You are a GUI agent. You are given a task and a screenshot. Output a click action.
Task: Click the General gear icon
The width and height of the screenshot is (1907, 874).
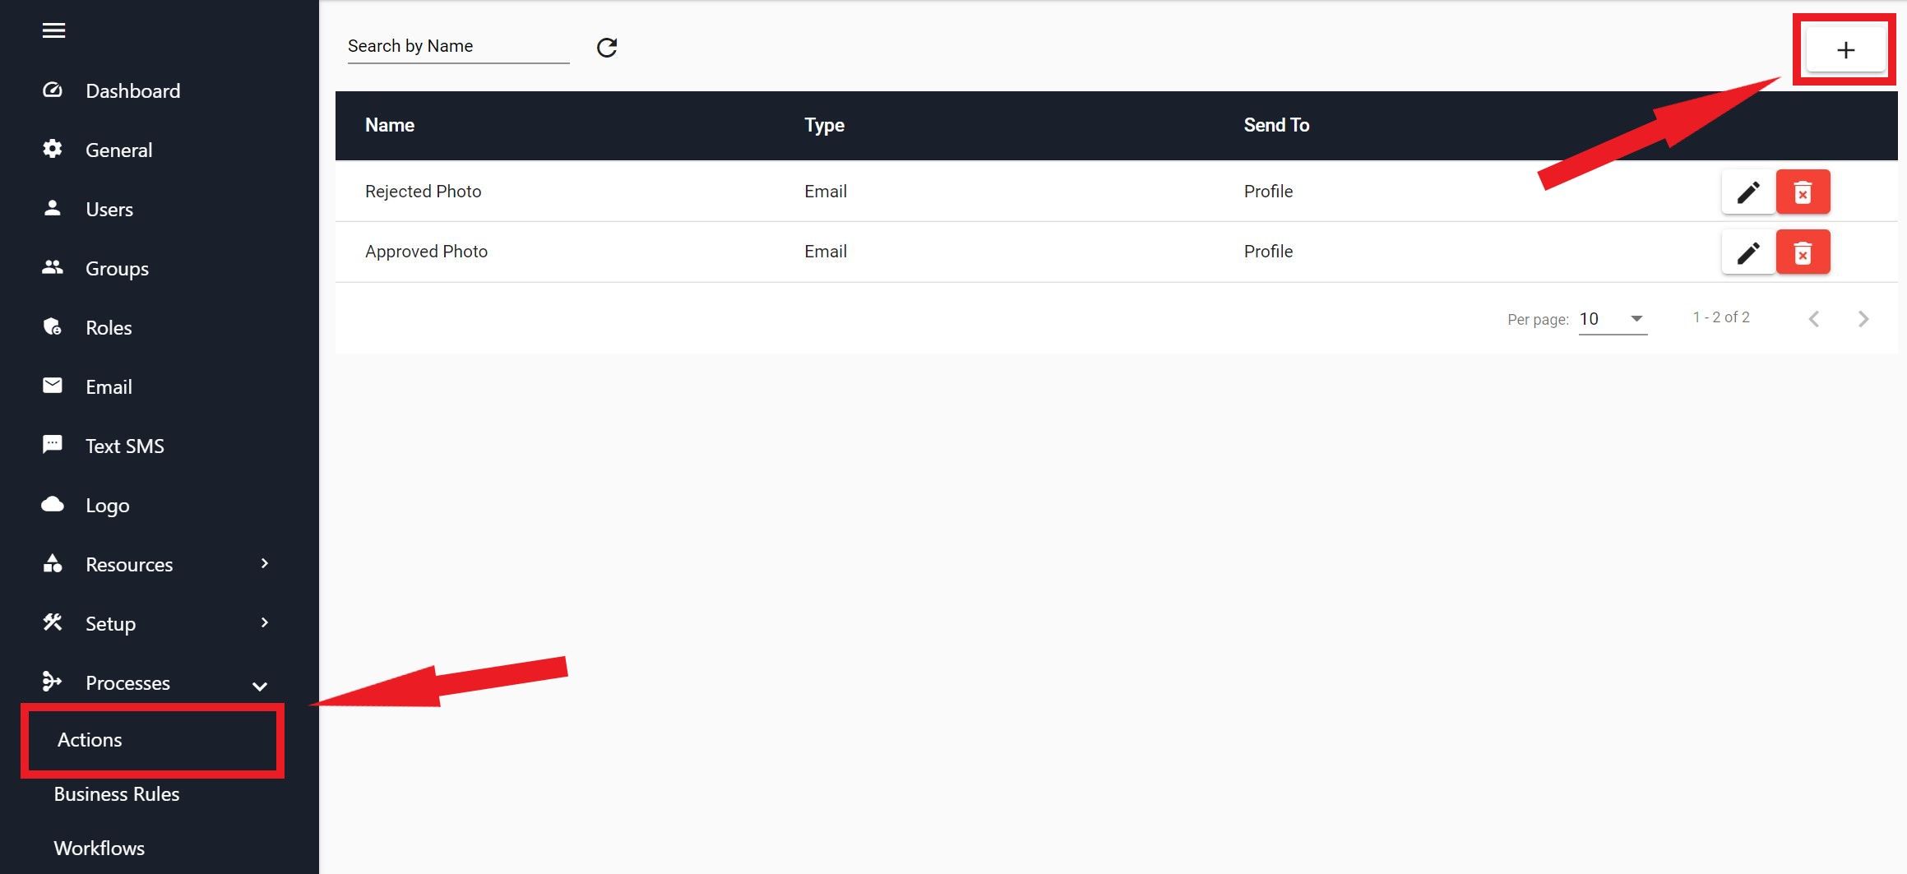coord(53,149)
